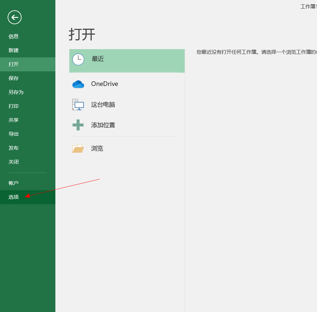Click 关闭 (Close) in the sidebar
Viewport: 317px width, 312px height.
14,162
